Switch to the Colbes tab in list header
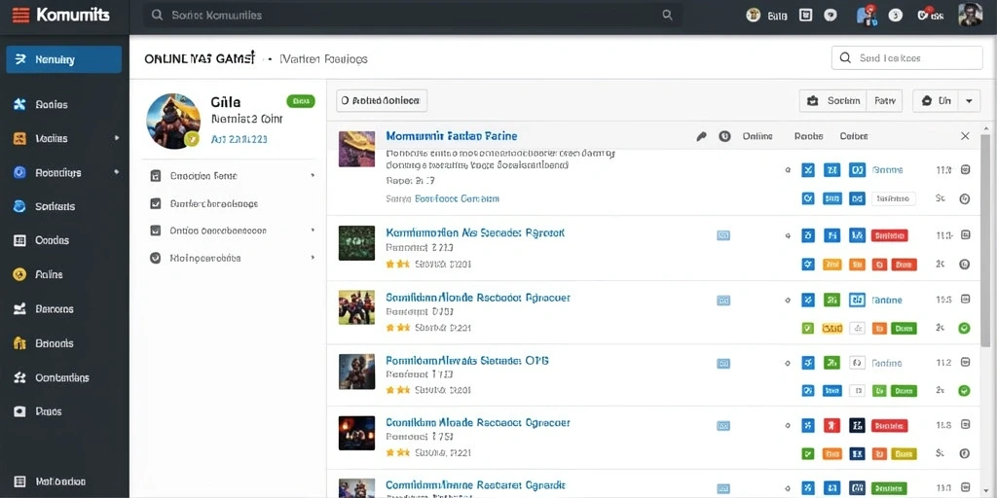The height and width of the screenshot is (498, 997). pyautogui.click(x=853, y=136)
